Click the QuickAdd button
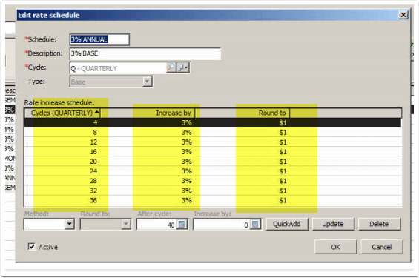This screenshot has height=278, width=419. point(287,224)
